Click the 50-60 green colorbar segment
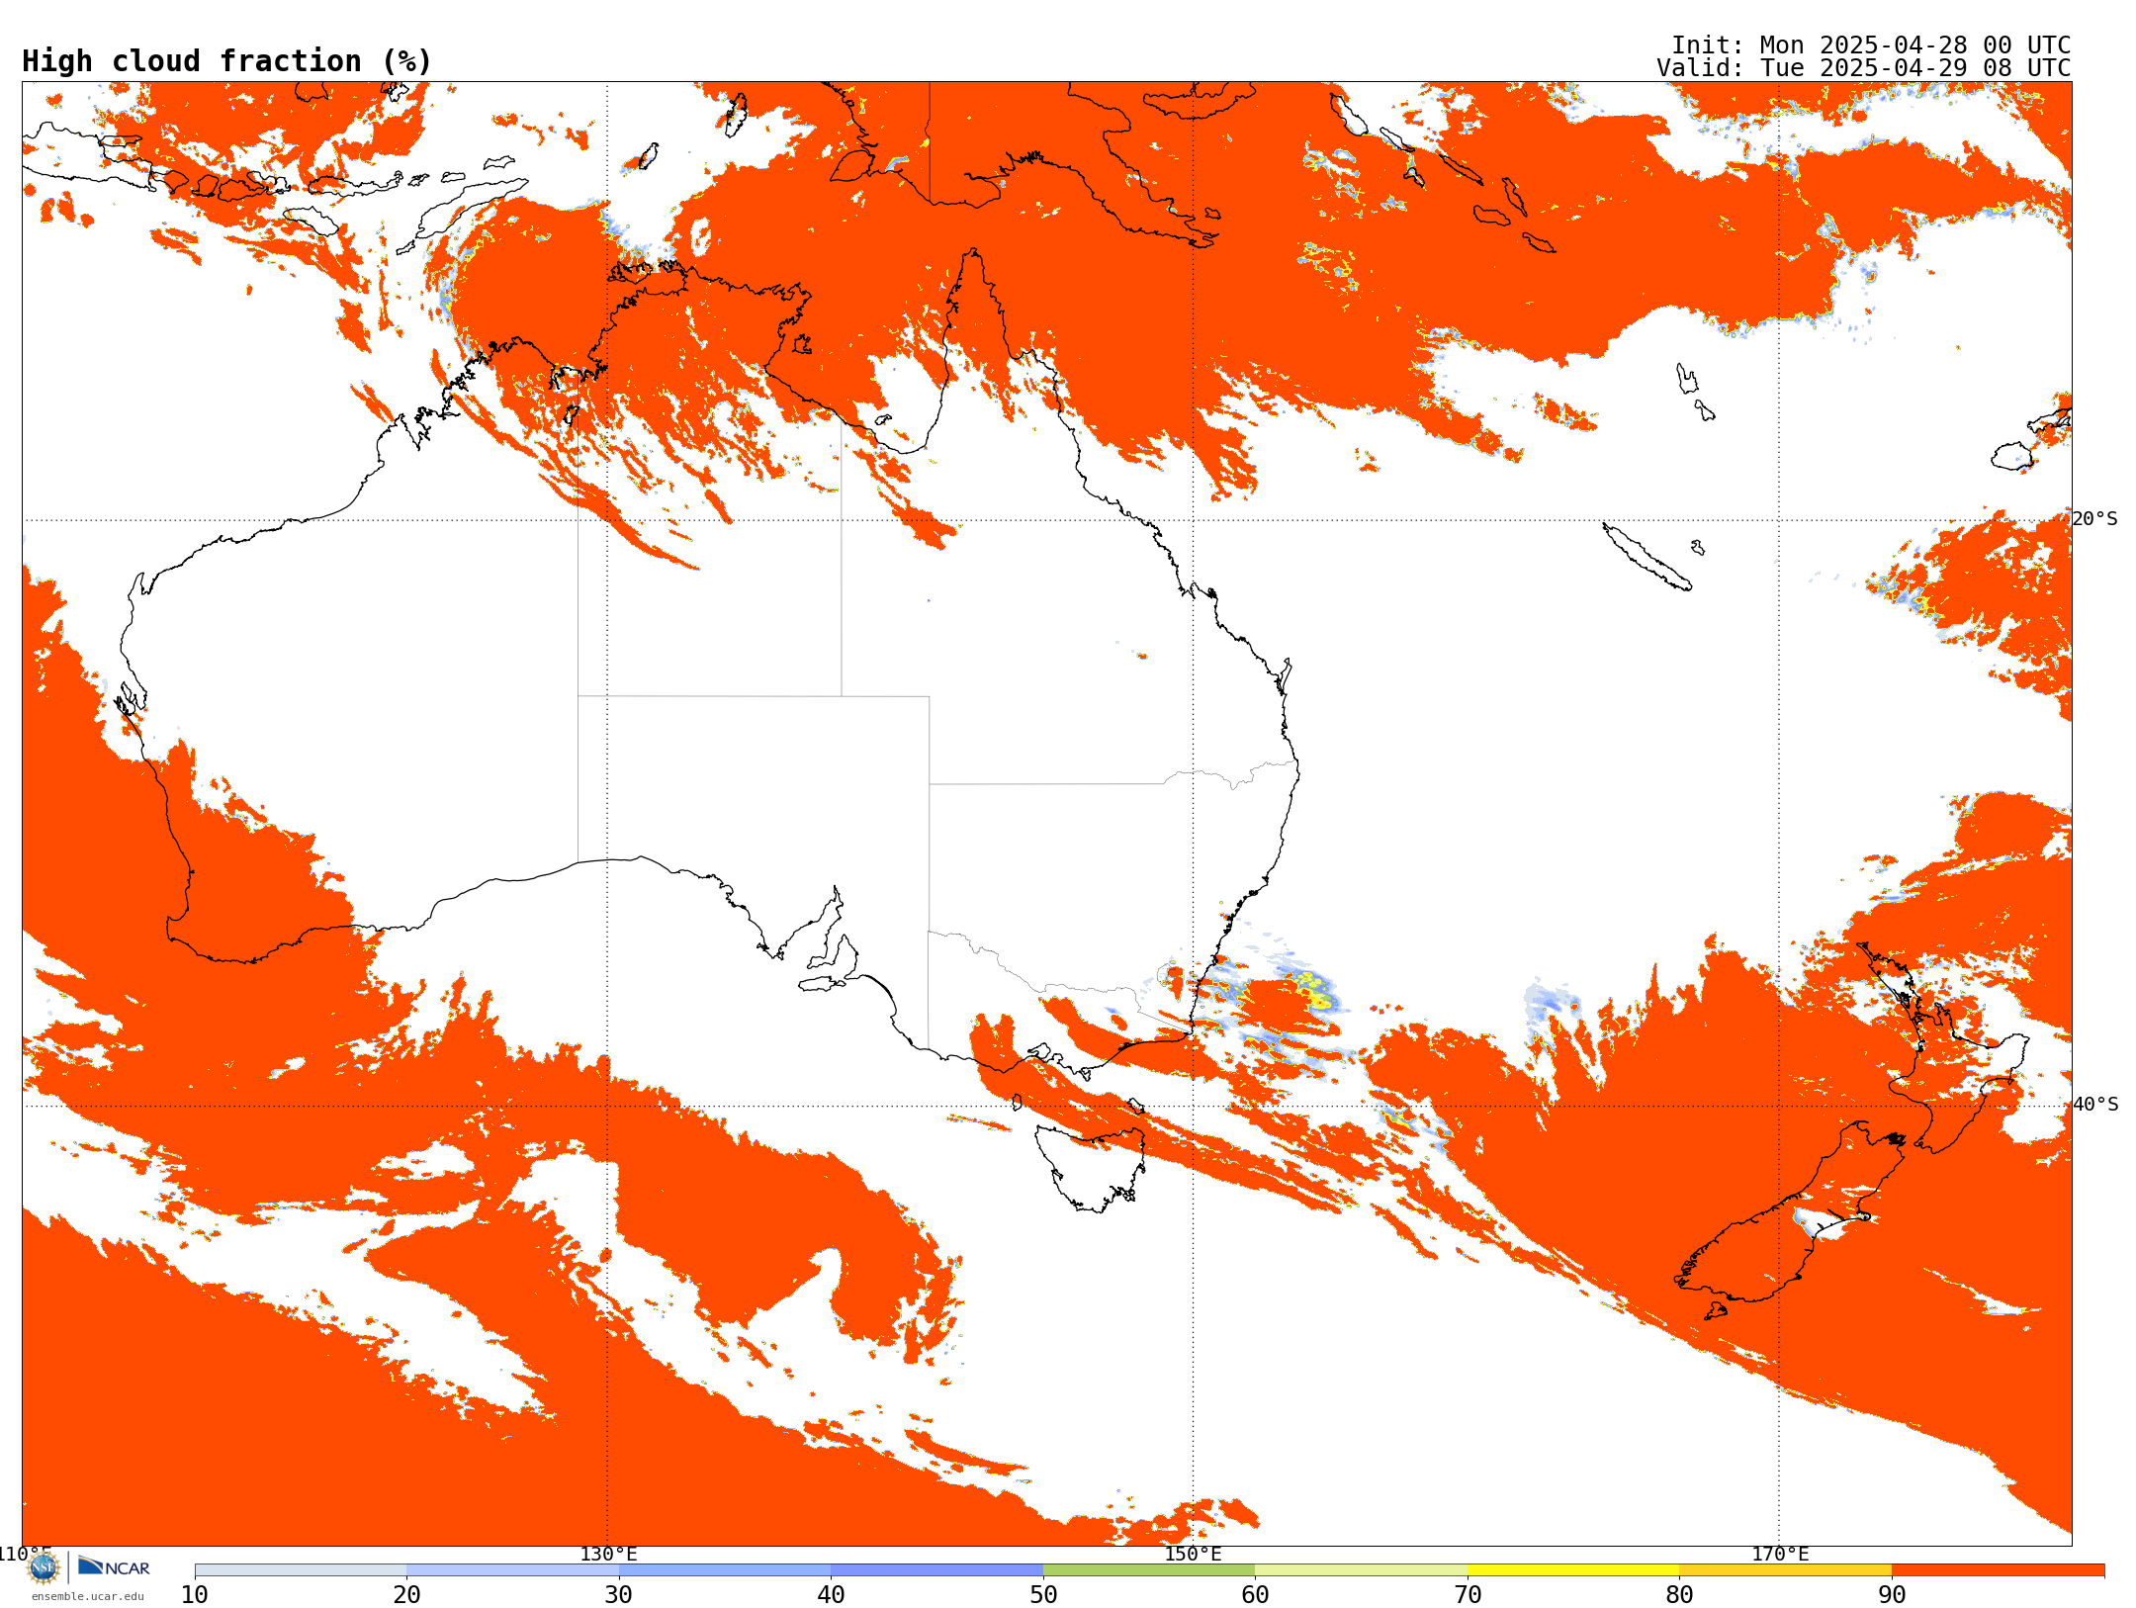 pos(1149,1570)
